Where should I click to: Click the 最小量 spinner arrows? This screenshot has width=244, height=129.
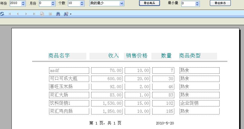click(x=197, y=3)
